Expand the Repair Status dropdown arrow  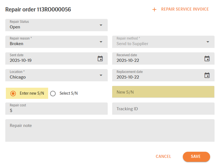[x=101, y=25]
